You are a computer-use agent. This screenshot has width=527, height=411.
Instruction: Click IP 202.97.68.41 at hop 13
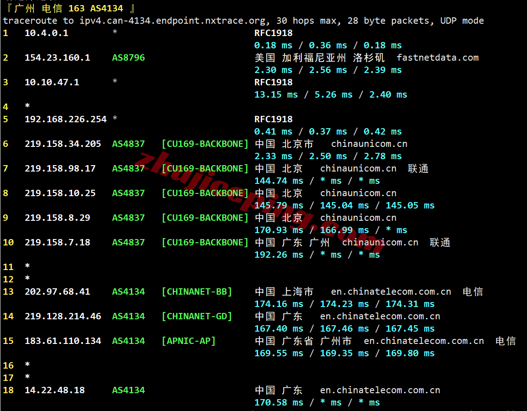click(x=57, y=291)
